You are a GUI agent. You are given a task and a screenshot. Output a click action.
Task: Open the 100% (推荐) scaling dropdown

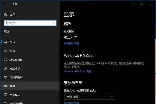click(89, 96)
